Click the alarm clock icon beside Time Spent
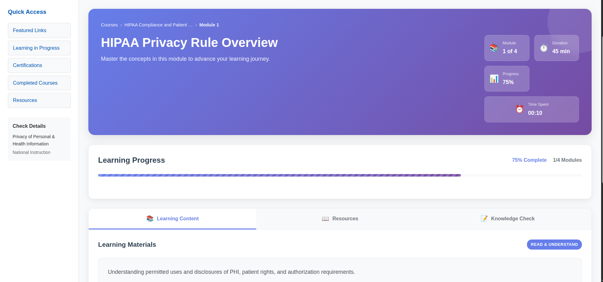The height and width of the screenshot is (282, 603). [519, 109]
